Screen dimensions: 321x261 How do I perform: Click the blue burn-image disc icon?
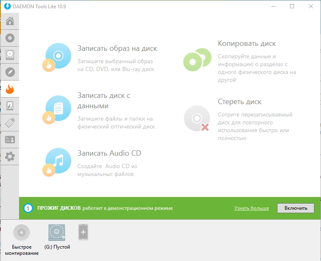(x=57, y=57)
